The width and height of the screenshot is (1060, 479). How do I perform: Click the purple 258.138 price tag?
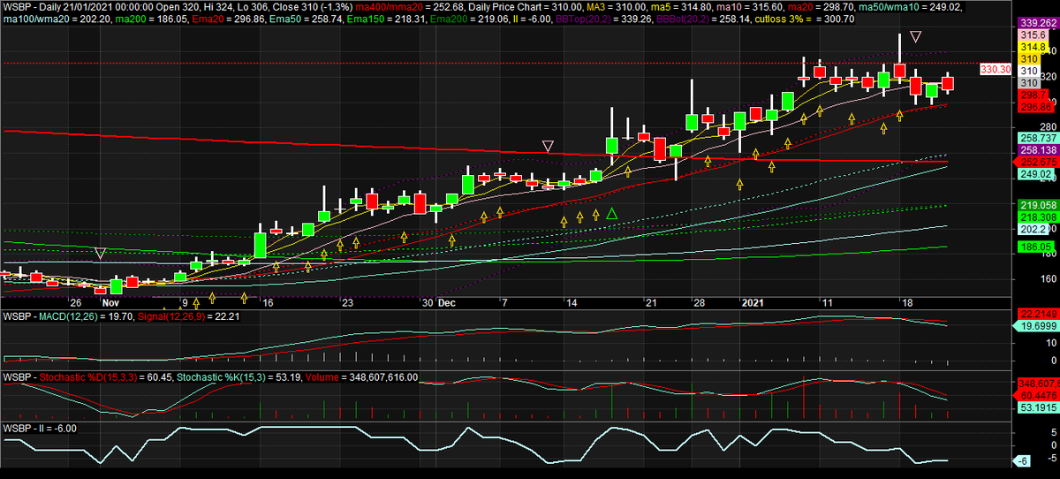(x=1038, y=151)
